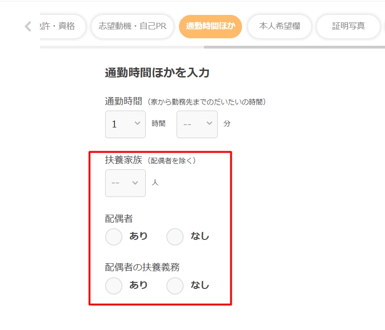The height and width of the screenshot is (330, 385).
Task: Click the あり text label under 配偶者
Action: coord(138,236)
